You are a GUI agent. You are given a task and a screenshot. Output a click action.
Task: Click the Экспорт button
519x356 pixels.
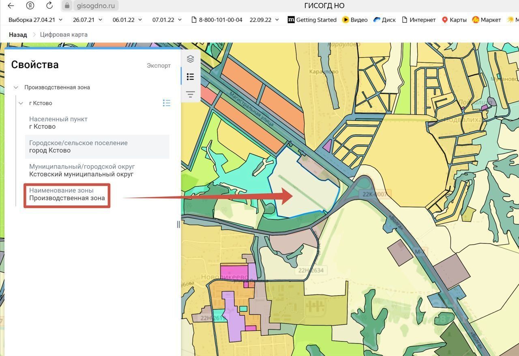(x=159, y=66)
